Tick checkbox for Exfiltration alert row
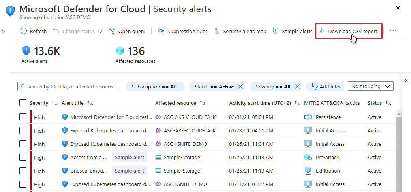The image size is (411, 192). [x=23, y=171]
